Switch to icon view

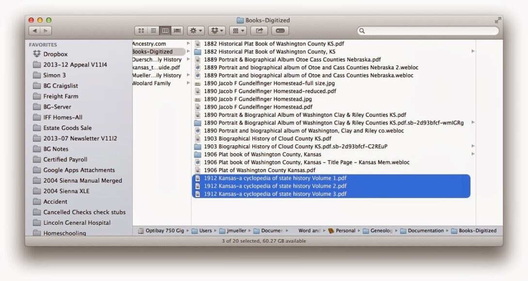141,31
